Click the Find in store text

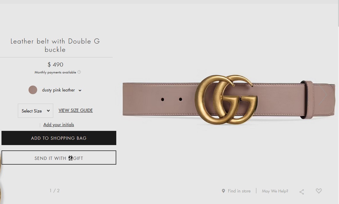click(239, 191)
